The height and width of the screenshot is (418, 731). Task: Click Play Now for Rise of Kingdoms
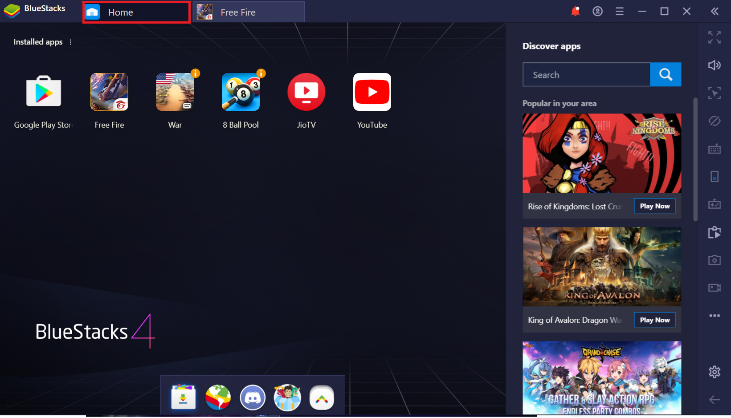tap(654, 206)
